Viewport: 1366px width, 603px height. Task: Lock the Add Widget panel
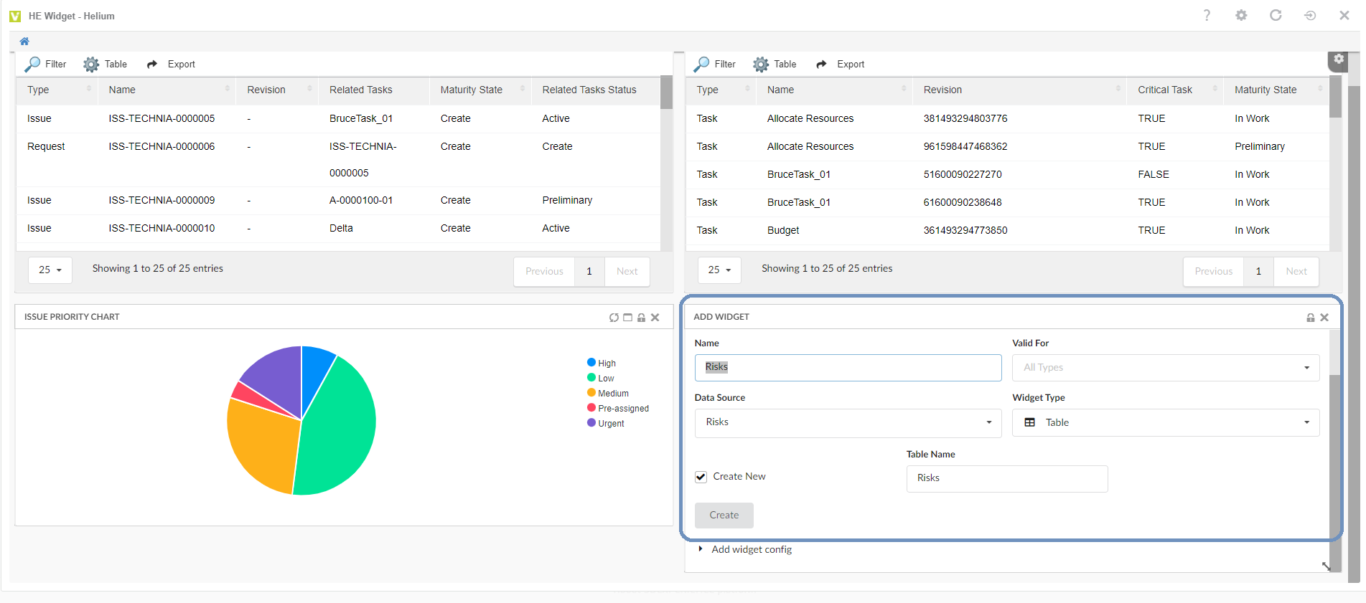coord(1310,318)
